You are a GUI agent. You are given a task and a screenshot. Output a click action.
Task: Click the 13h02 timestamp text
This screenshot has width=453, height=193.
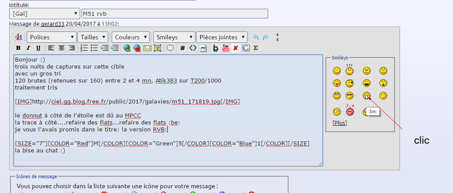pos(109,24)
